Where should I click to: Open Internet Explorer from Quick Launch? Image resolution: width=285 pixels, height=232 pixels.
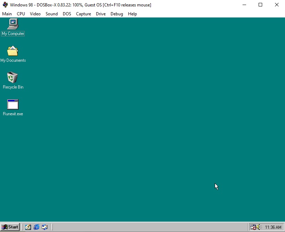click(x=36, y=227)
